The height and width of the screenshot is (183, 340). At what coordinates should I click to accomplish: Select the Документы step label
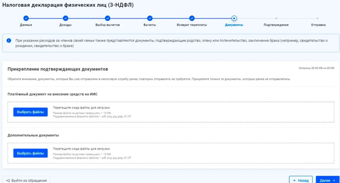234,25
